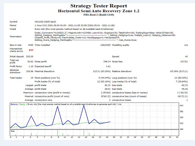Click the 'Spread' label
This screenshot has width=195, height=146.
115,57
